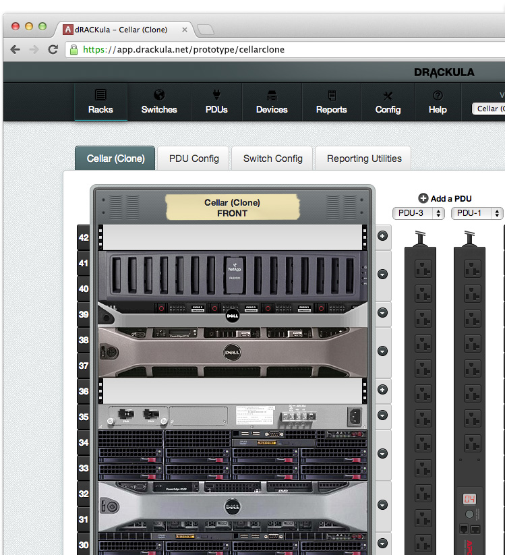Click plus icon beside rack slot 36
Viewport: 505px width, 555px height.
click(x=383, y=390)
